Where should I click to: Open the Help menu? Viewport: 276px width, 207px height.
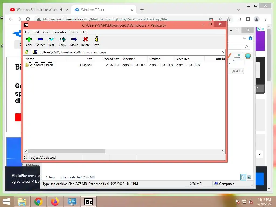(x=85, y=32)
